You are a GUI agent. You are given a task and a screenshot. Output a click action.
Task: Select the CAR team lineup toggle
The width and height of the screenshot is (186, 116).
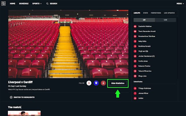click(165, 20)
